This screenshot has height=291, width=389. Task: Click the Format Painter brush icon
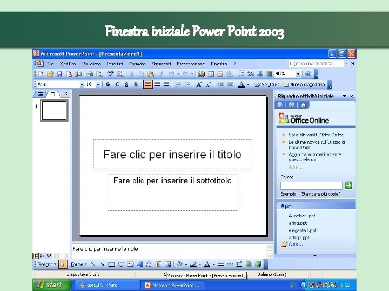[160, 74]
